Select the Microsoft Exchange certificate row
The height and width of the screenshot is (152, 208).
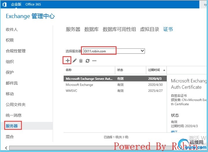tap(115, 85)
